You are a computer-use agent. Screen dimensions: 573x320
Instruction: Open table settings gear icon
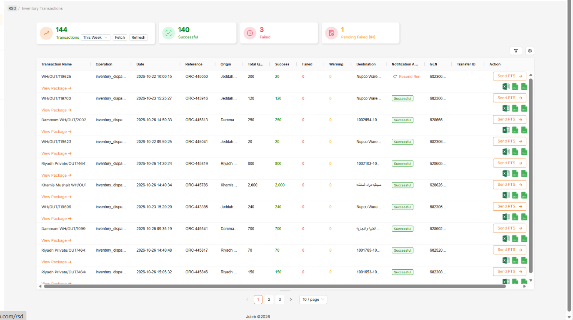530,51
